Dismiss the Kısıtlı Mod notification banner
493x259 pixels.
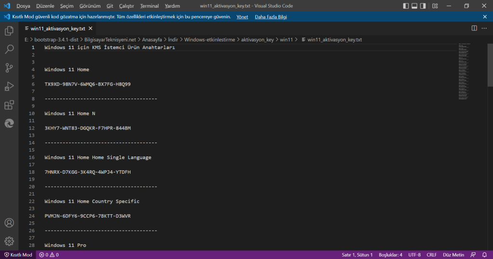484,17
